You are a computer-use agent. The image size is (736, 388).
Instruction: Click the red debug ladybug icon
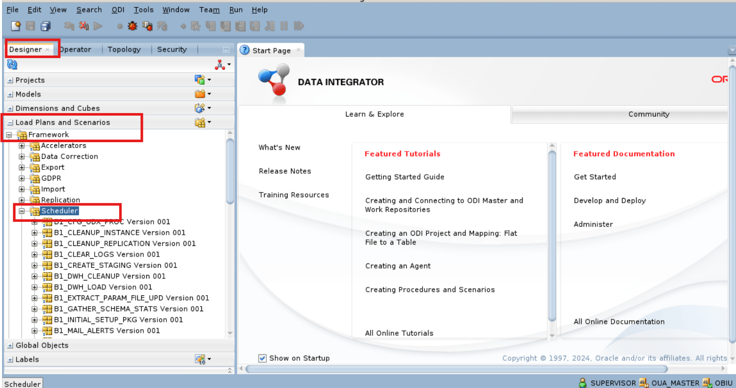[132, 26]
